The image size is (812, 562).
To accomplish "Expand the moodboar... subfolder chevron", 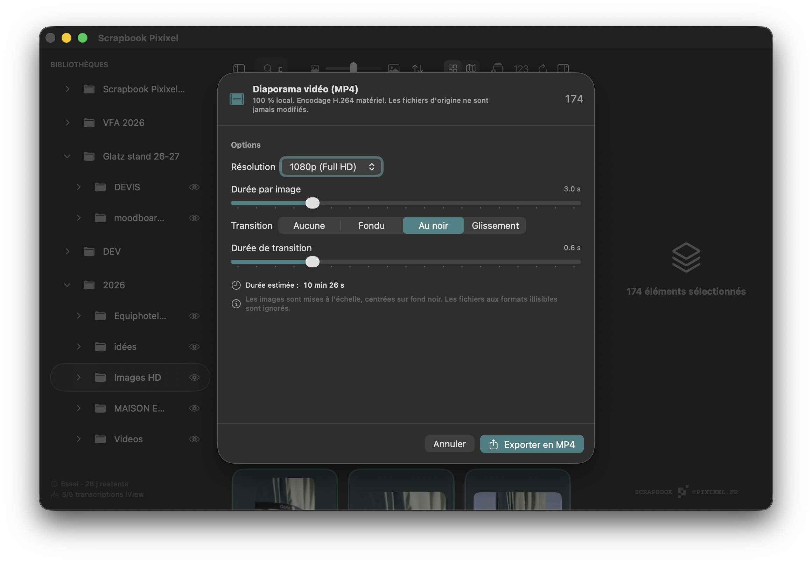I will tap(78, 218).
